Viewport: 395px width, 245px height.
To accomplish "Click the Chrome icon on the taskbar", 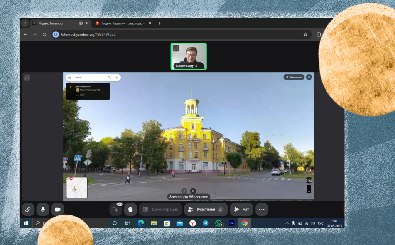I will coord(244,223).
